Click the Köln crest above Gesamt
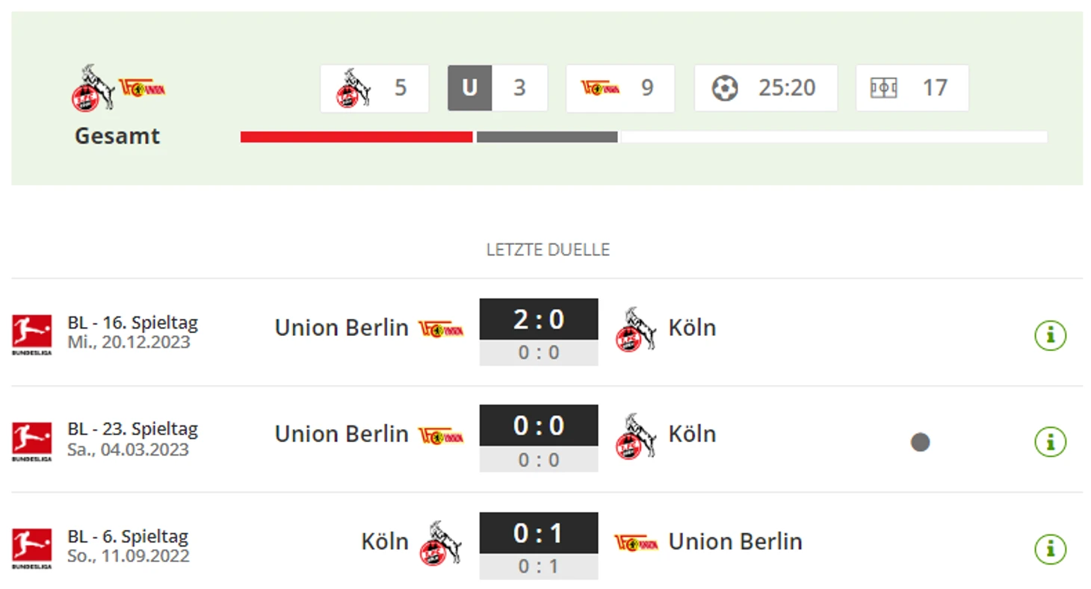Image resolution: width=1091 pixels, height=589 pixels. pyautogui.click(x=91, y=88)
